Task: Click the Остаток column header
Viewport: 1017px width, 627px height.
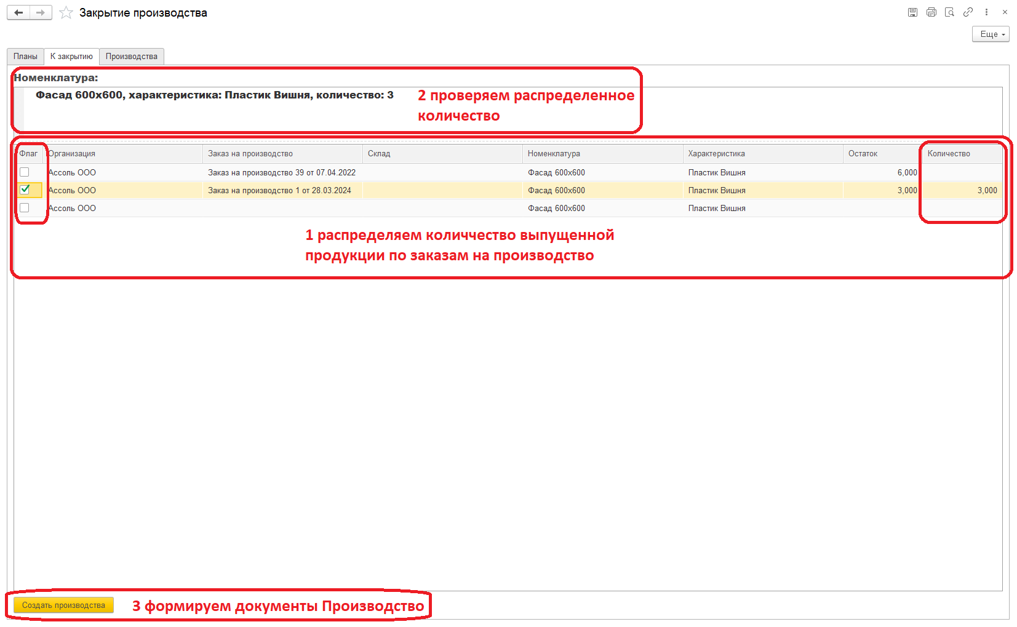Action: point(883,154)
